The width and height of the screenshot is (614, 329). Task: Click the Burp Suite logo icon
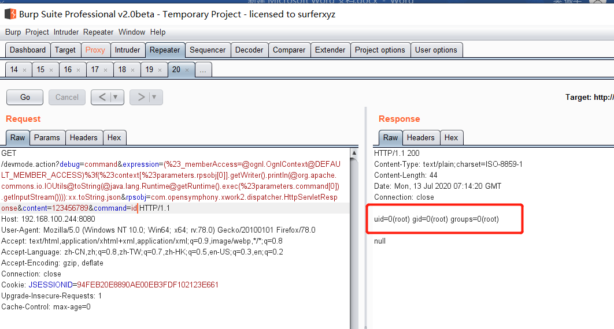pos(10,14)
